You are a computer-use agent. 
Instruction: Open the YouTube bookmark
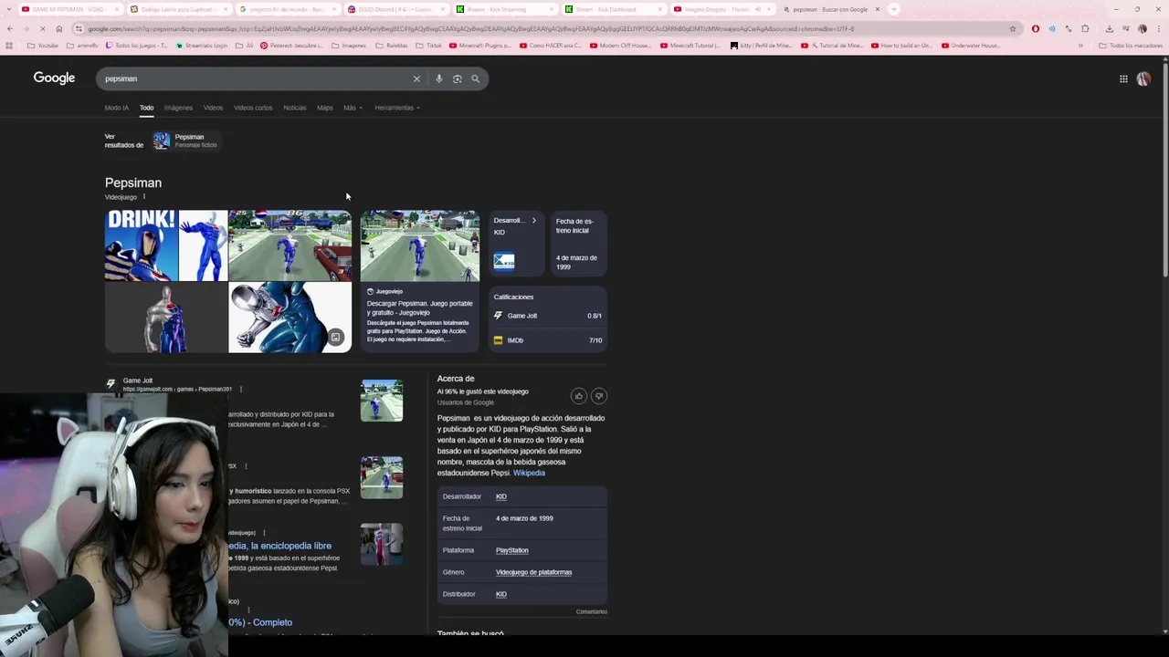(42, 45)
